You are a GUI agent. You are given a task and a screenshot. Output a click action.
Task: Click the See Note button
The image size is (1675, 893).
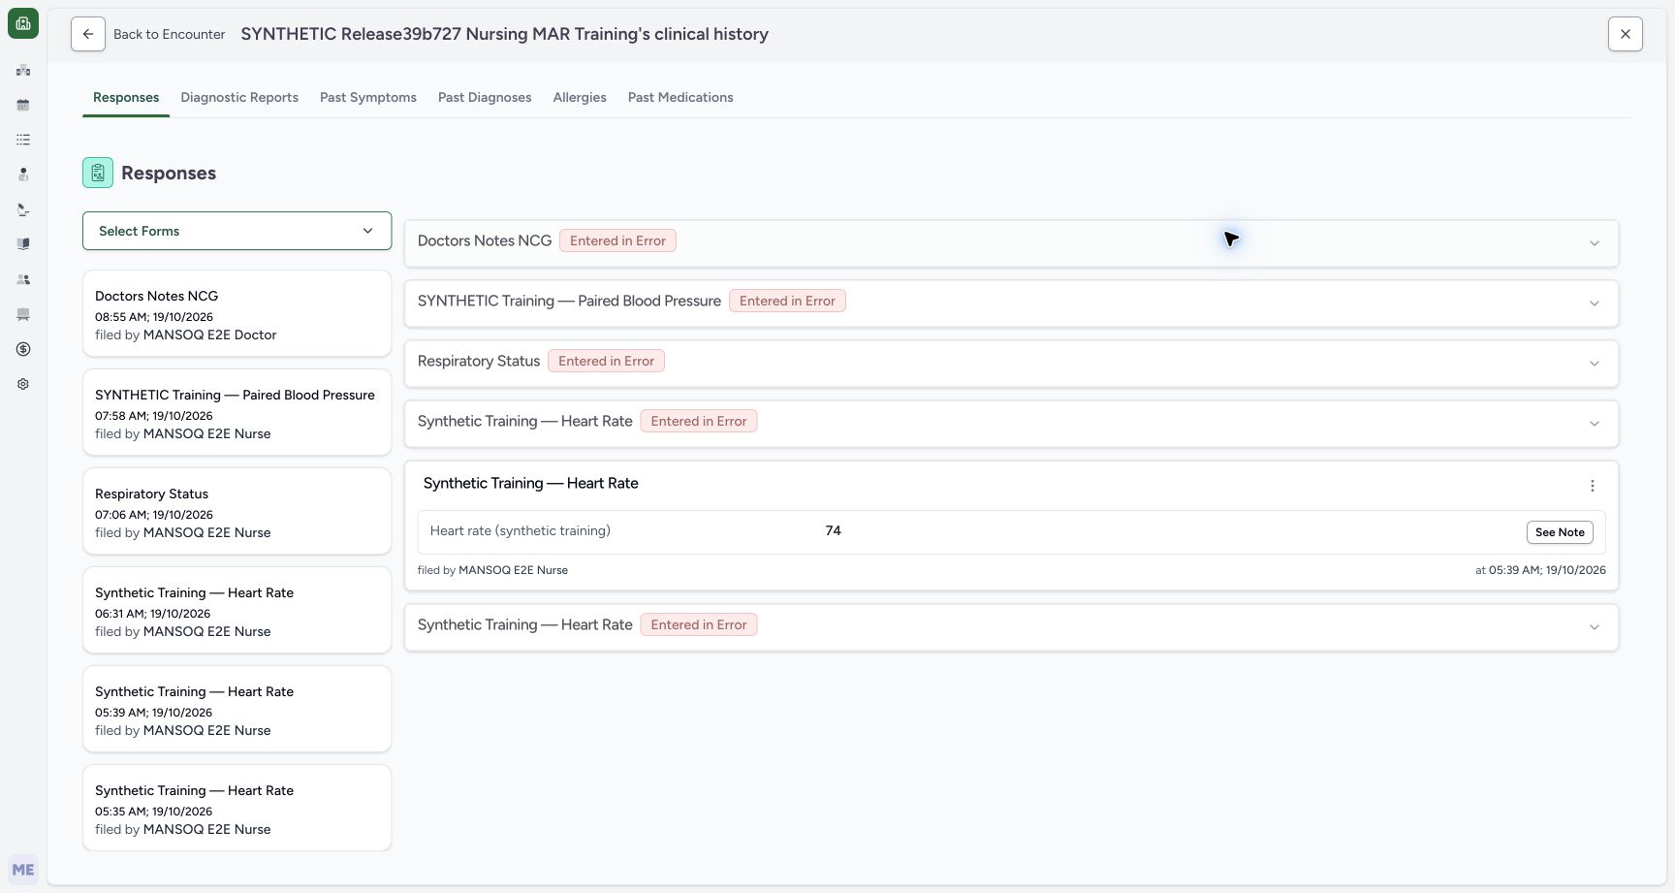[x=1560, y=532]
